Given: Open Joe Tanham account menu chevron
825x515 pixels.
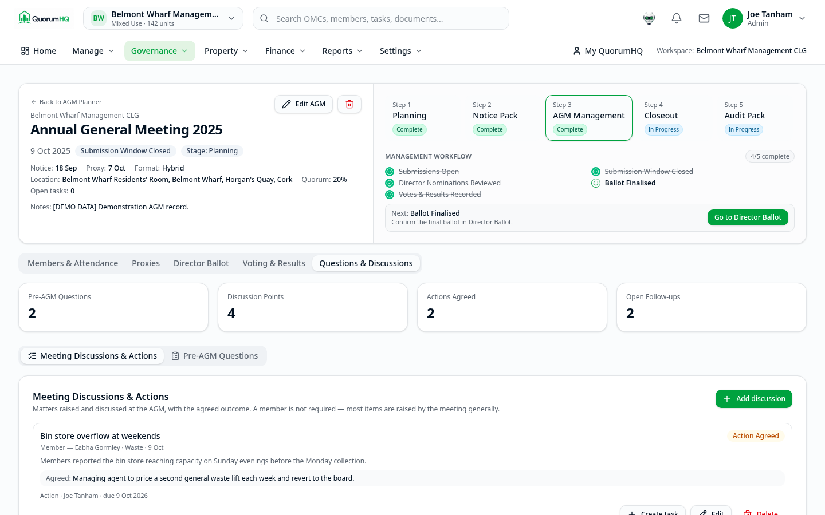Looking at the screenshot, I should click(x=802, y=18).
